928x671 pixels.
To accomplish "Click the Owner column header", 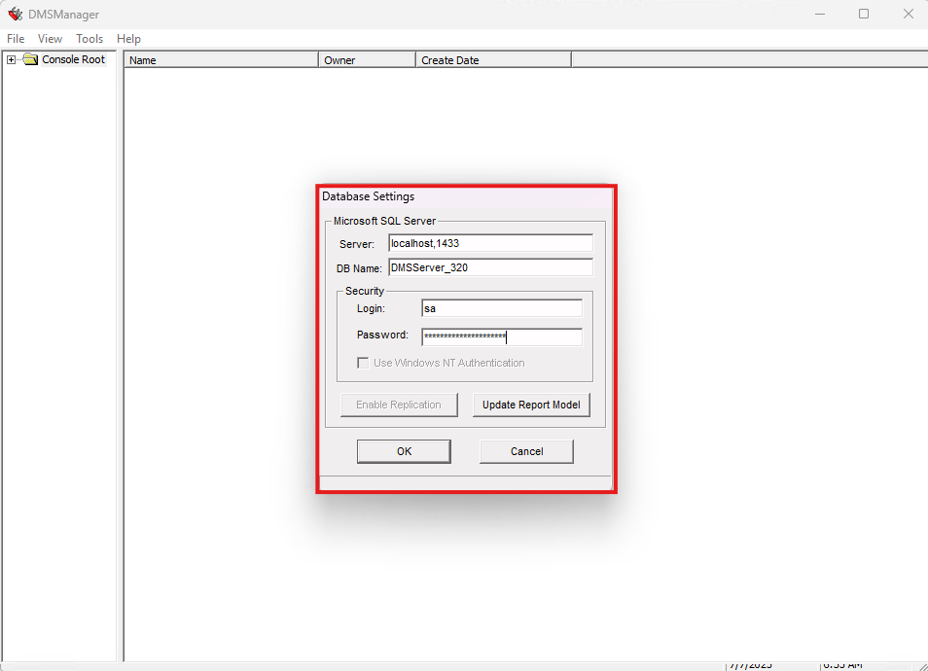I will point(366,59).
